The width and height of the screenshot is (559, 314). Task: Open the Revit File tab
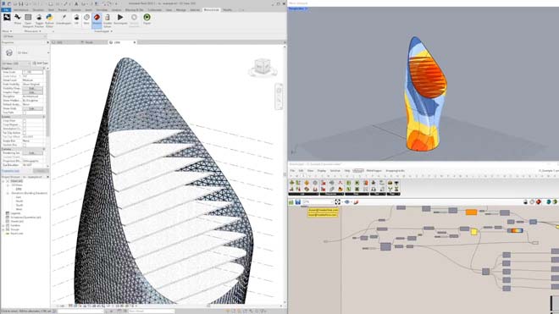click(x=6, y=9)
